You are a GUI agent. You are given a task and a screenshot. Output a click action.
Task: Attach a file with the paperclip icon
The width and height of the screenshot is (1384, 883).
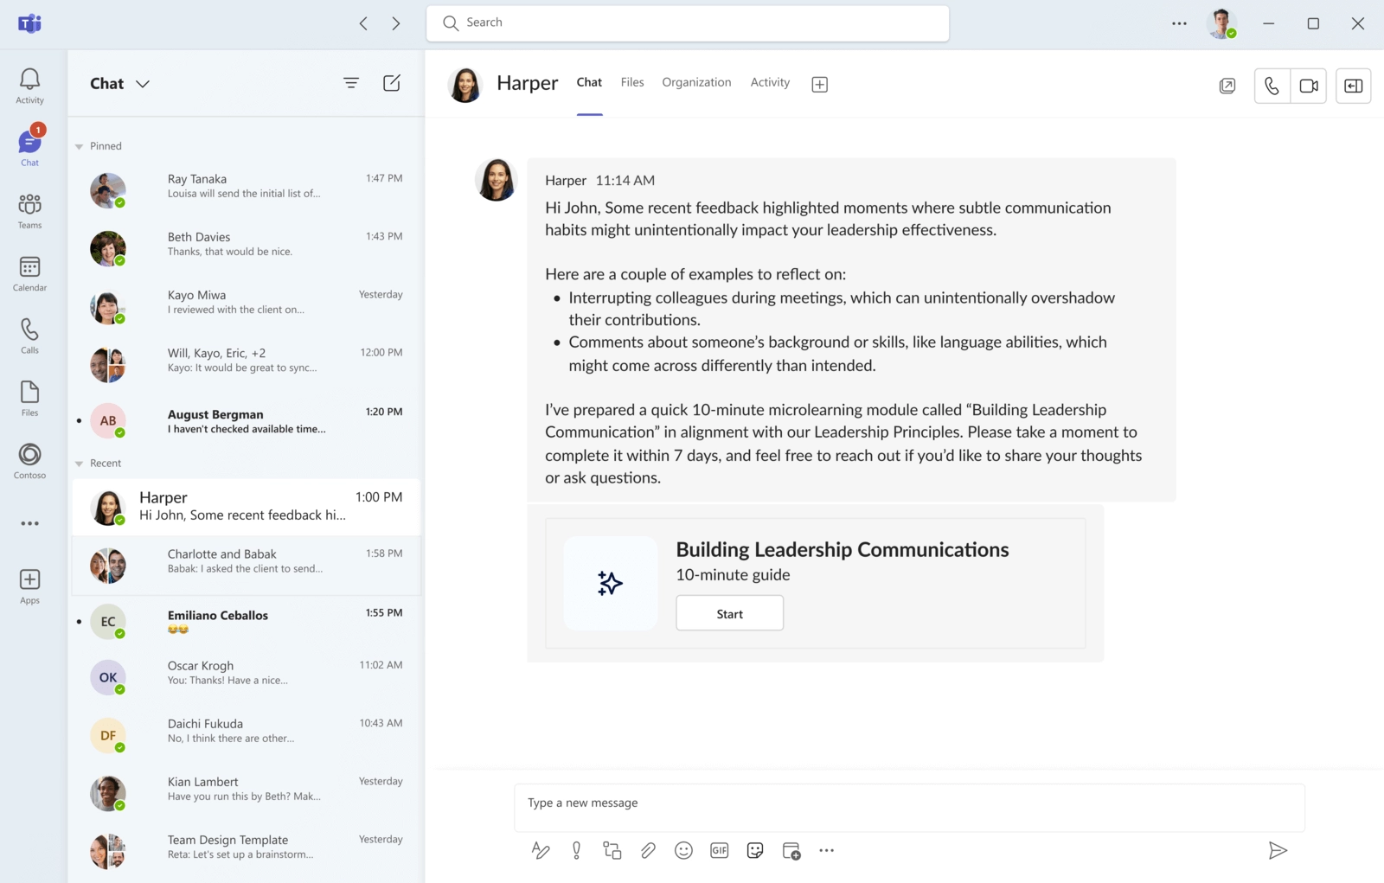point(648,851)
